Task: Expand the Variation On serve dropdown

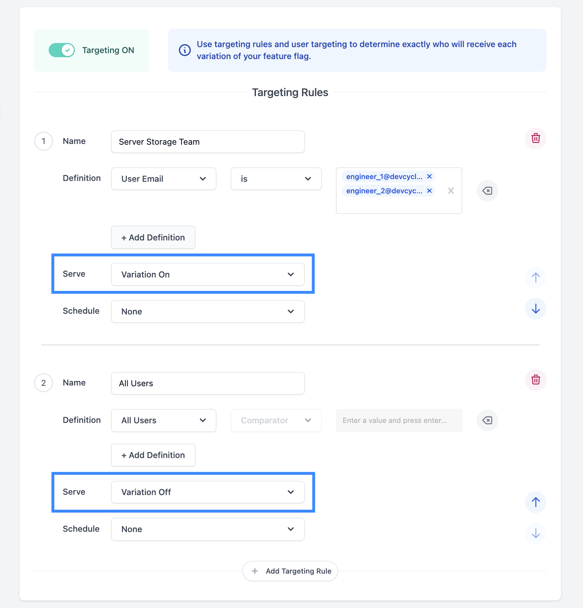Action: [x=208, y=274]
